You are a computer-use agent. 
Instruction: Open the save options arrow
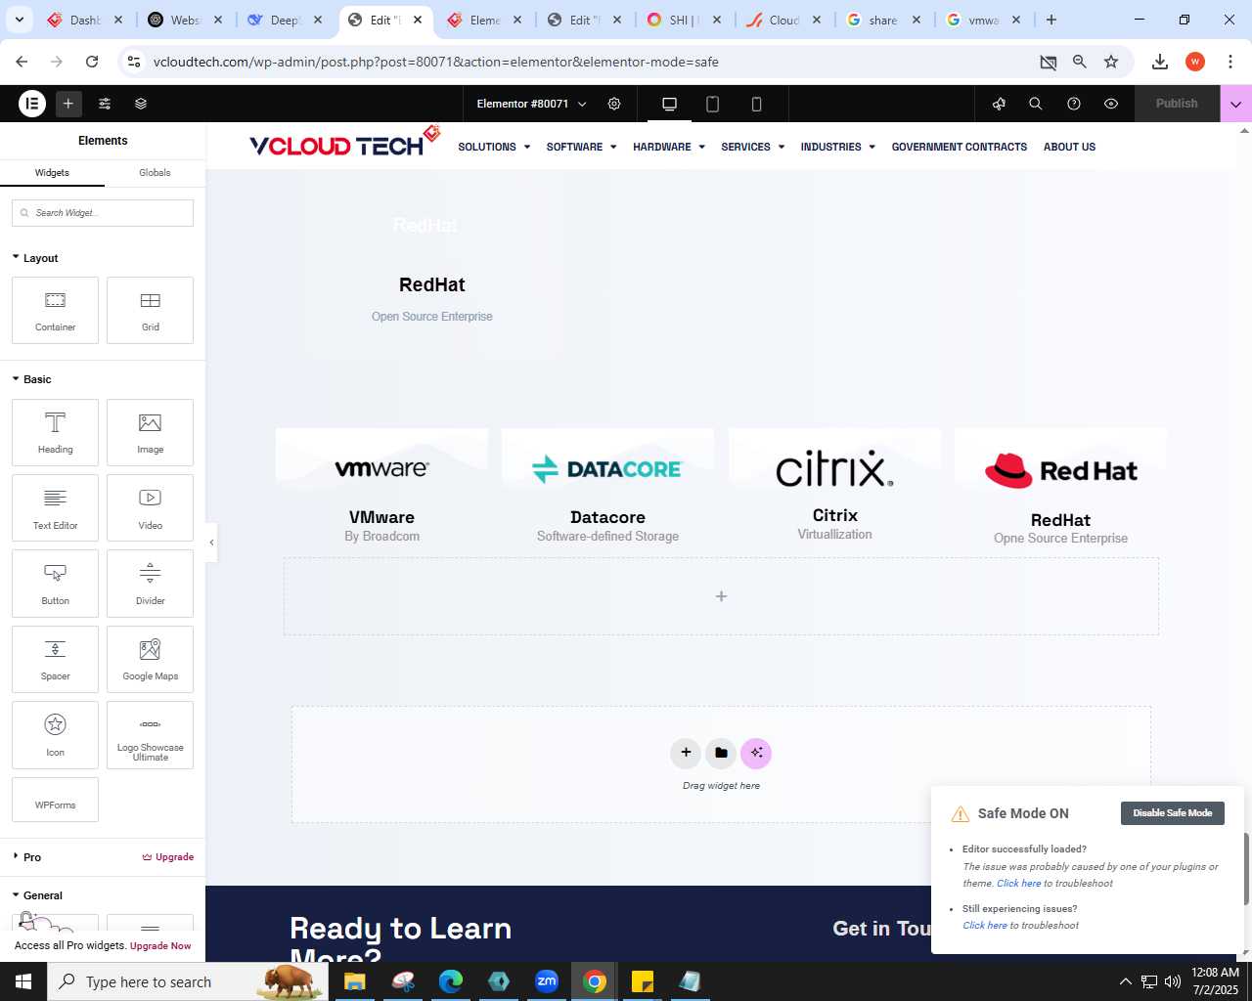click(1236, 104)
